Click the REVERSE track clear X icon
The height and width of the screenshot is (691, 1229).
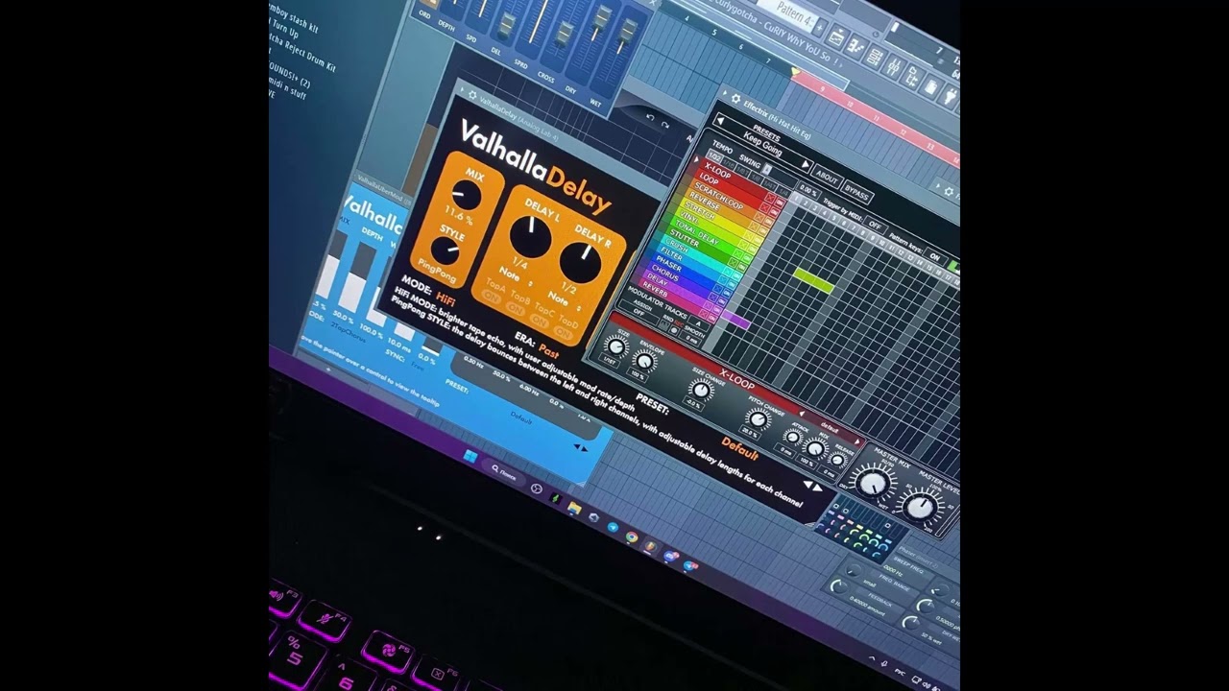click(x=753, y=226)
